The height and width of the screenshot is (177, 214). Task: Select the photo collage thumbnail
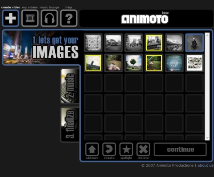click(194, 63)
